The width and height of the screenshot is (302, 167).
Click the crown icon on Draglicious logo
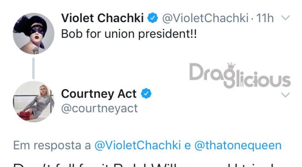click(x=231, y=65)
